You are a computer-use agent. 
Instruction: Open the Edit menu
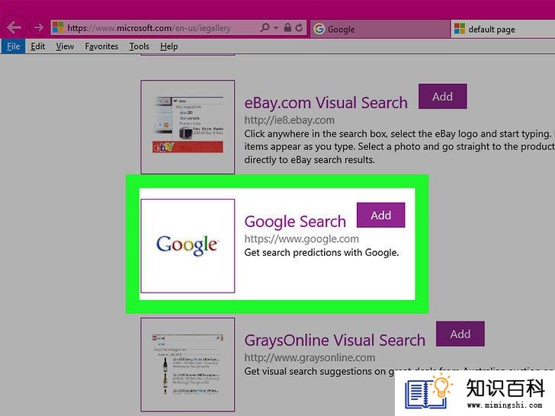pos(37,46)
